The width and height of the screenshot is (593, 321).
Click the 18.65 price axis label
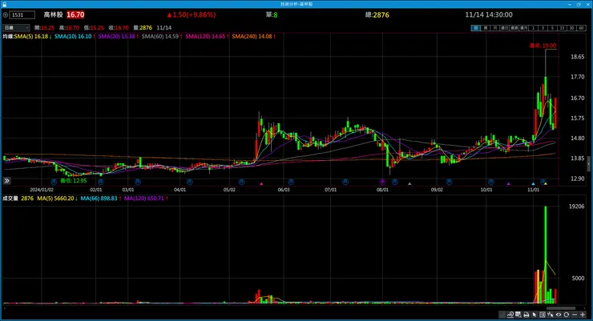tap(577, 57)
